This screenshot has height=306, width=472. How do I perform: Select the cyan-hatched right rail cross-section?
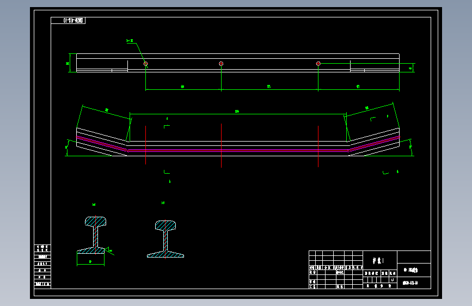(x=165, y=239)
